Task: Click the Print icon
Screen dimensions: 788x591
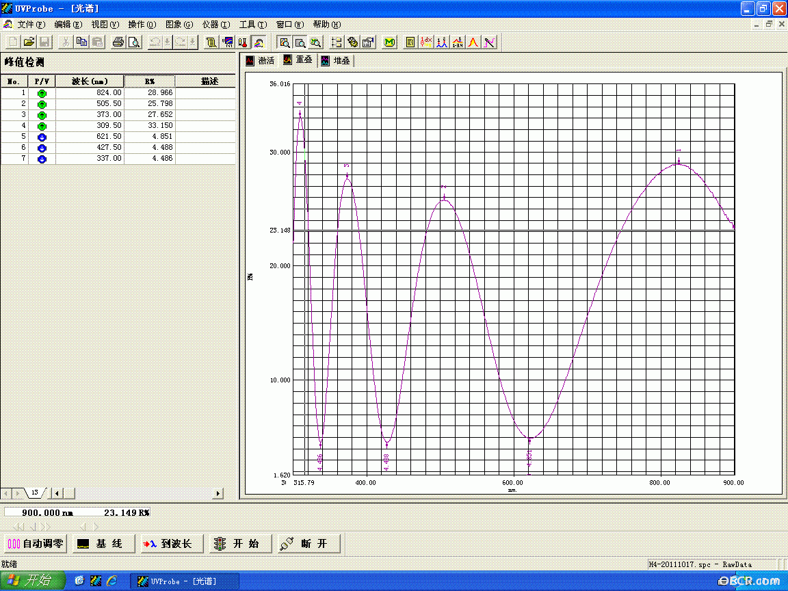Action: [x=118, y=42]
